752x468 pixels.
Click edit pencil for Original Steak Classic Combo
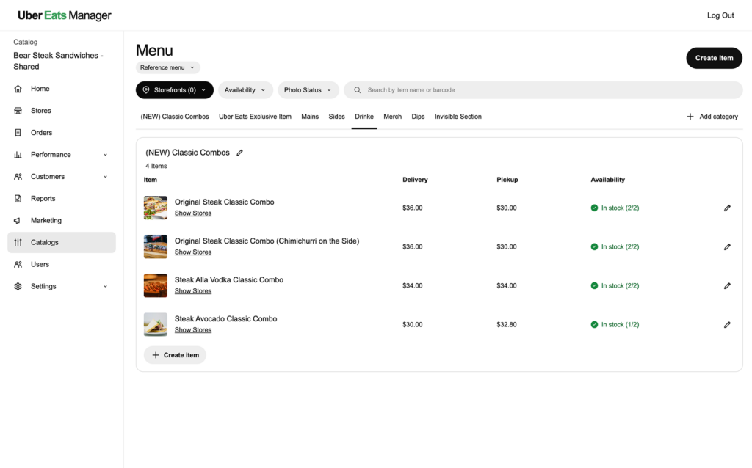click(x=727, y=208)
